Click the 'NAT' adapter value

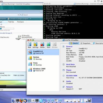[x=80, y=89]
